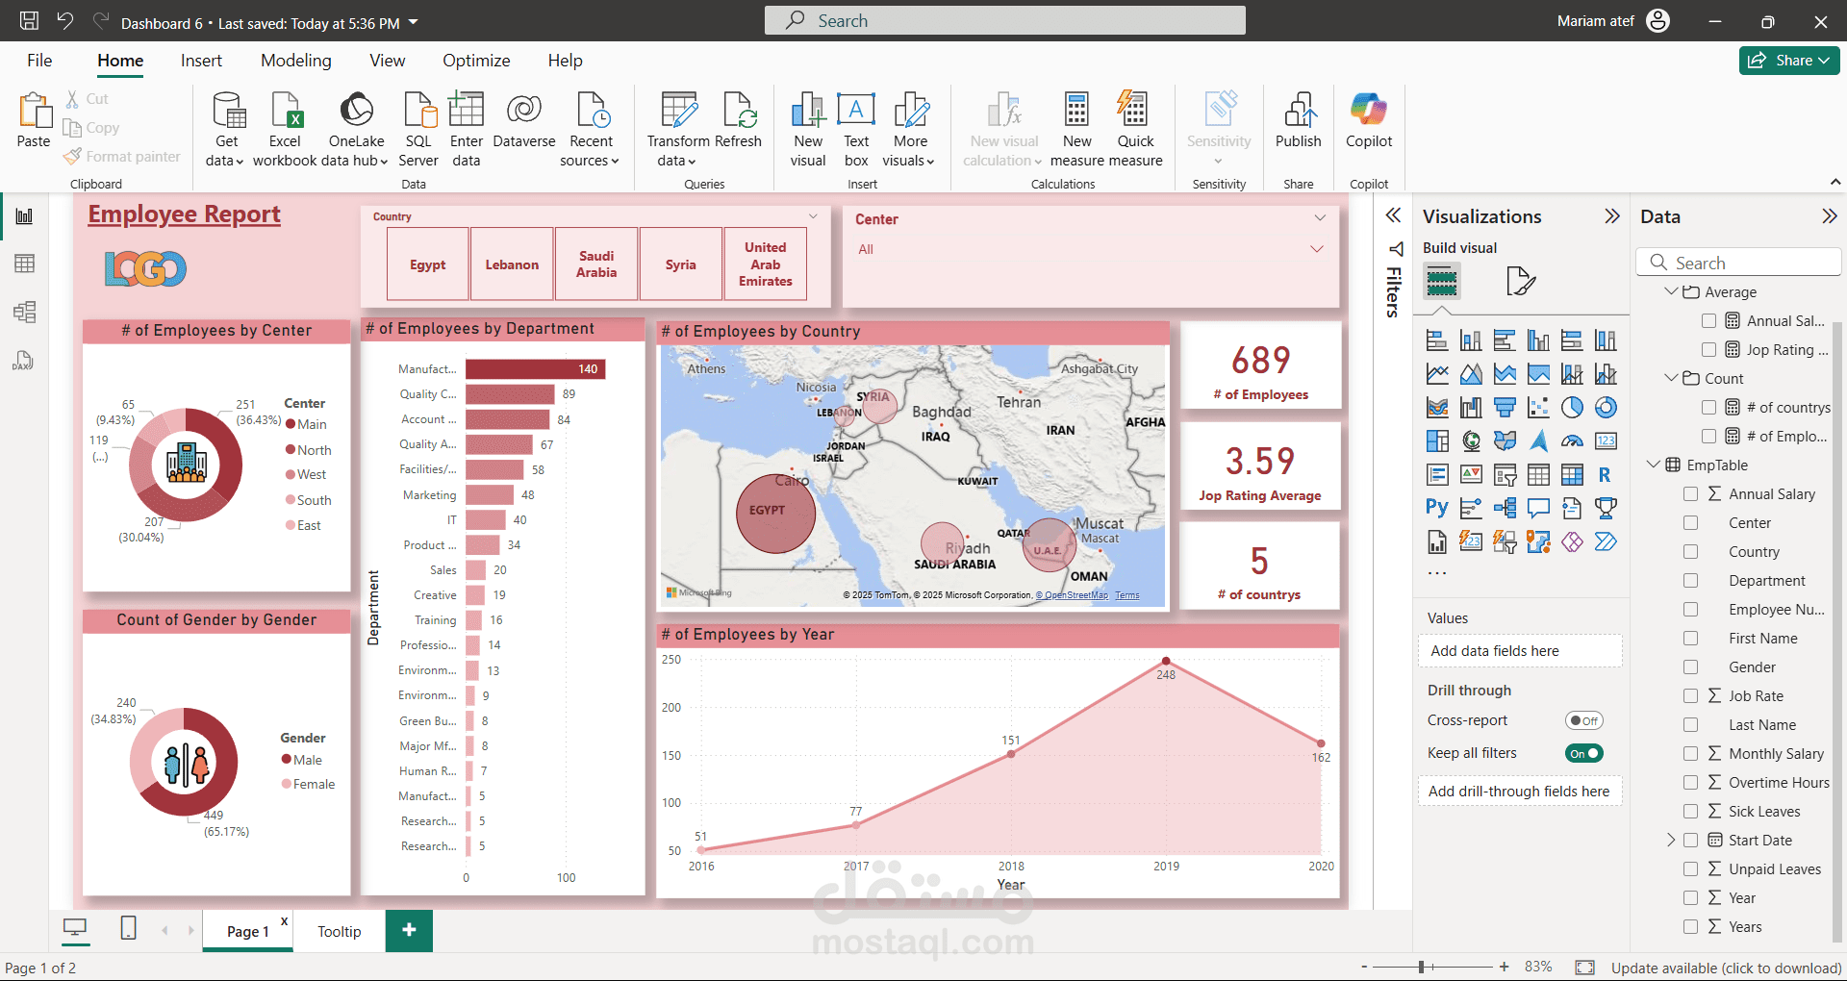The image size is (1847, 981).
Task: Switch to mobile layout icon
Action: (x=128, y=928)
